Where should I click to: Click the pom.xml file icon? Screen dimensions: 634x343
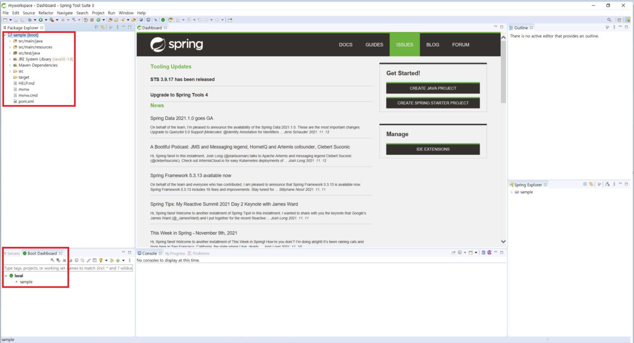point(15,101)
